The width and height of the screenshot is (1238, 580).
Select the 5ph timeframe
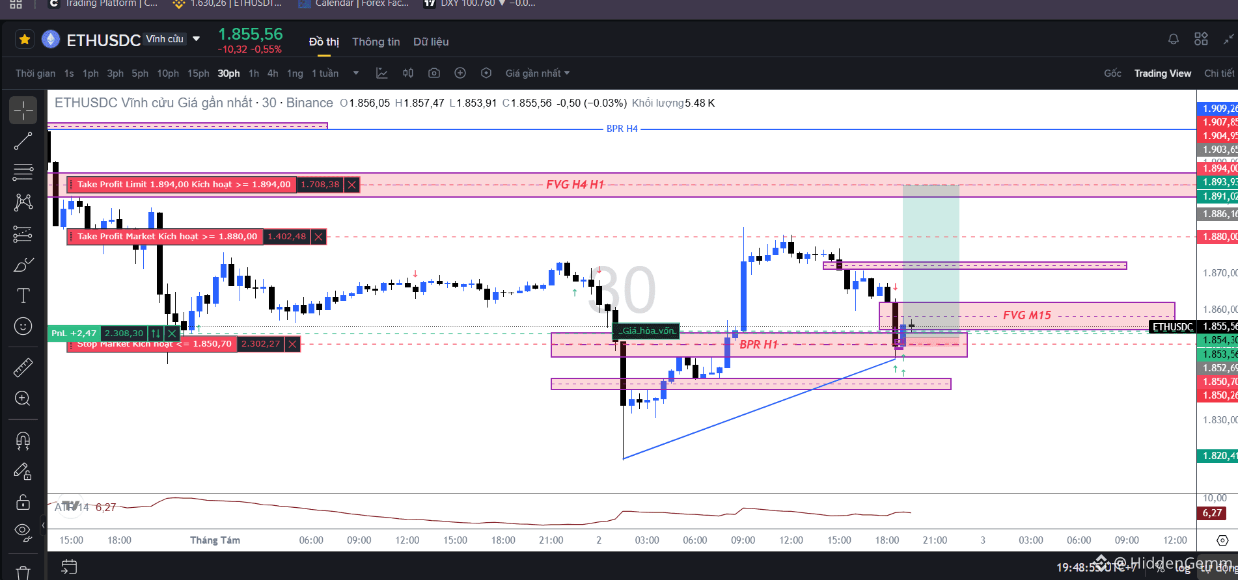[140, 73]
